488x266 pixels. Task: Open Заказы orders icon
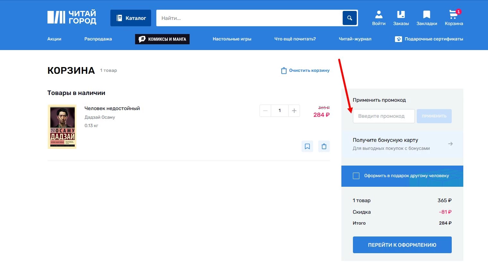click(x=401, y=14)
